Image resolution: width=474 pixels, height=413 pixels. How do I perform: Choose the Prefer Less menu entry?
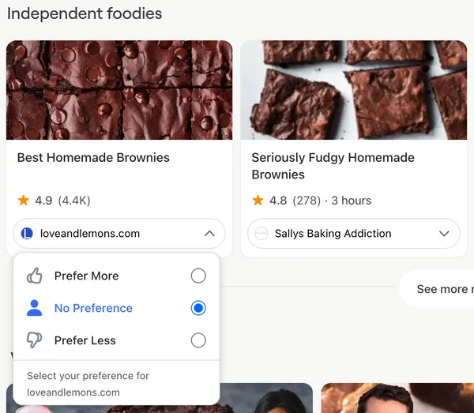click(116, 340)
